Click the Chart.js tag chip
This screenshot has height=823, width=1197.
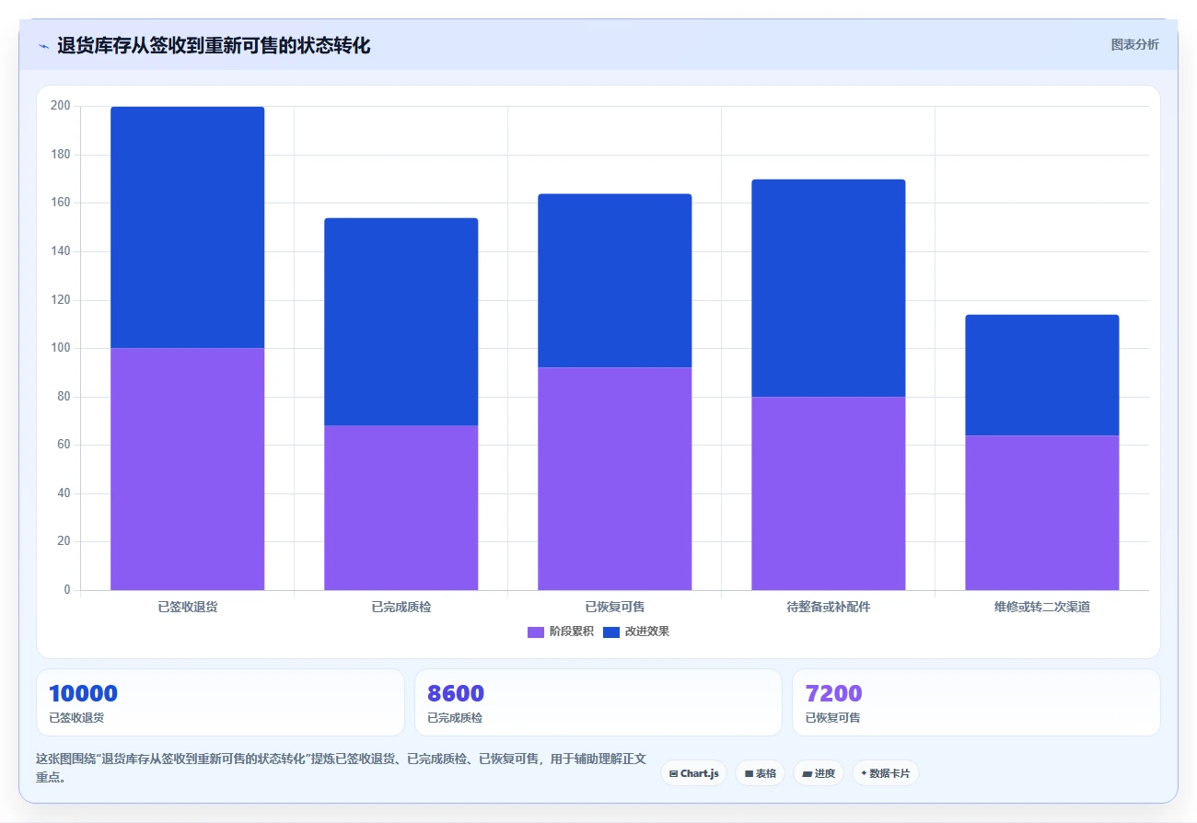[x=693, y=773]
